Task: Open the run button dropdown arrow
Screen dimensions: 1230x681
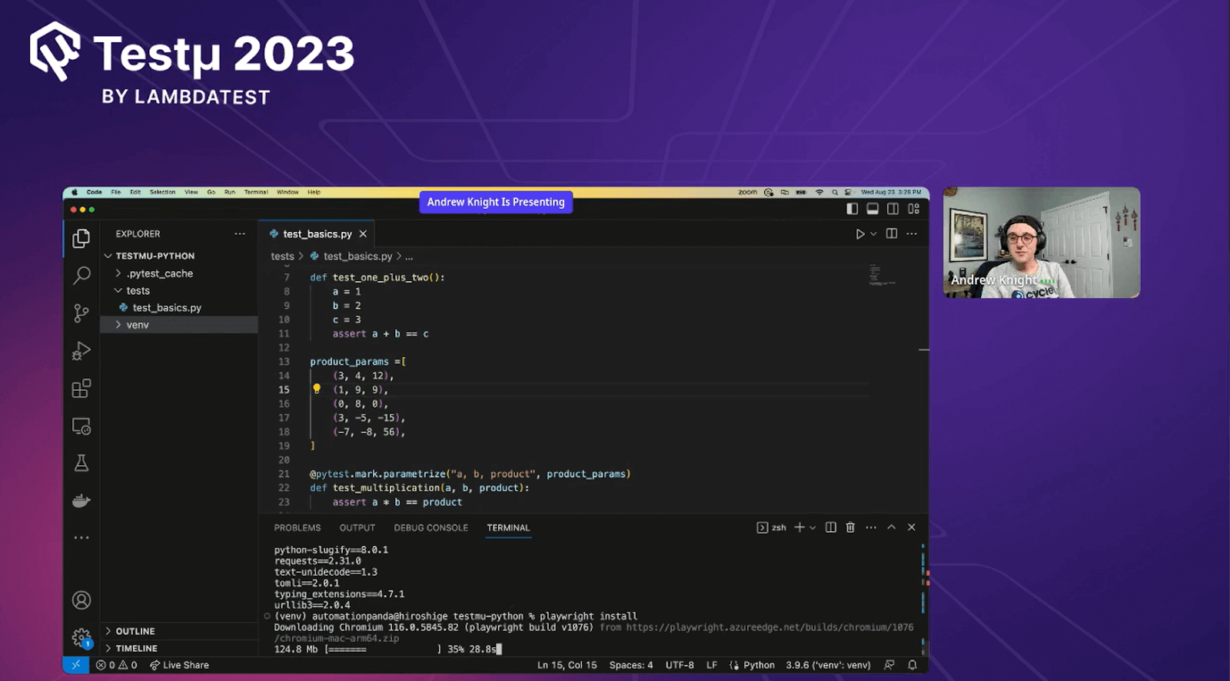Action: (x=873, y=234)
